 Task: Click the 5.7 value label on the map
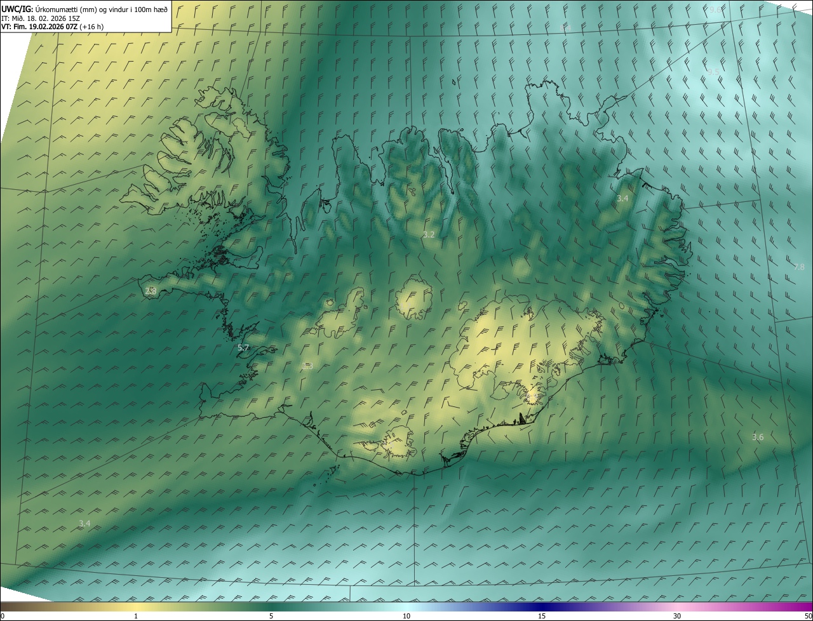pyautogui.click(x=243, y=348)
